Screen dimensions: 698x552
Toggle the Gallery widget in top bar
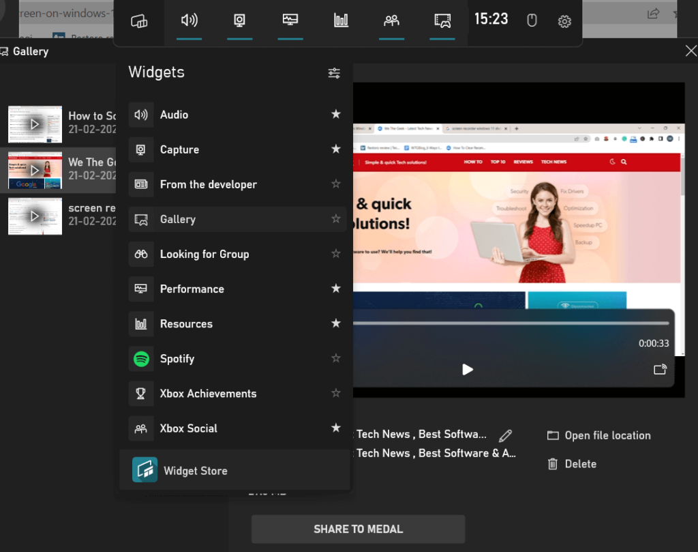(442, 20)
